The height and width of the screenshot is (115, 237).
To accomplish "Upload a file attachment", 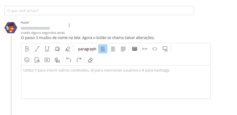I will 37,60.
